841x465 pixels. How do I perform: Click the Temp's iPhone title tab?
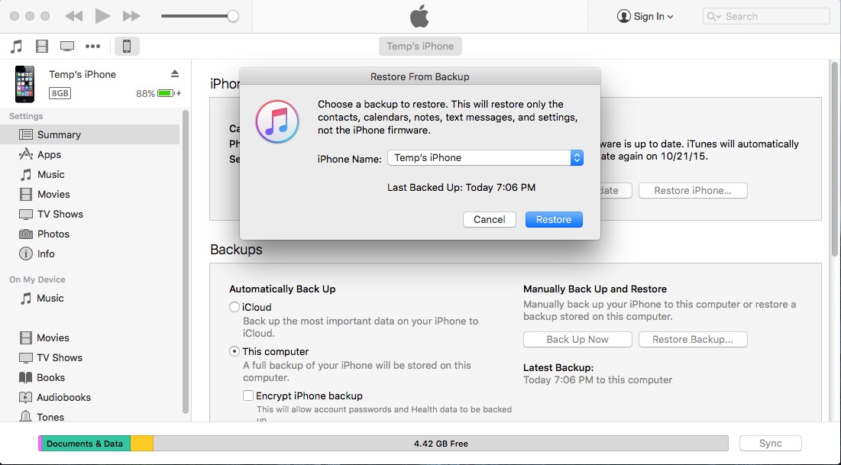tap(420, 46)
